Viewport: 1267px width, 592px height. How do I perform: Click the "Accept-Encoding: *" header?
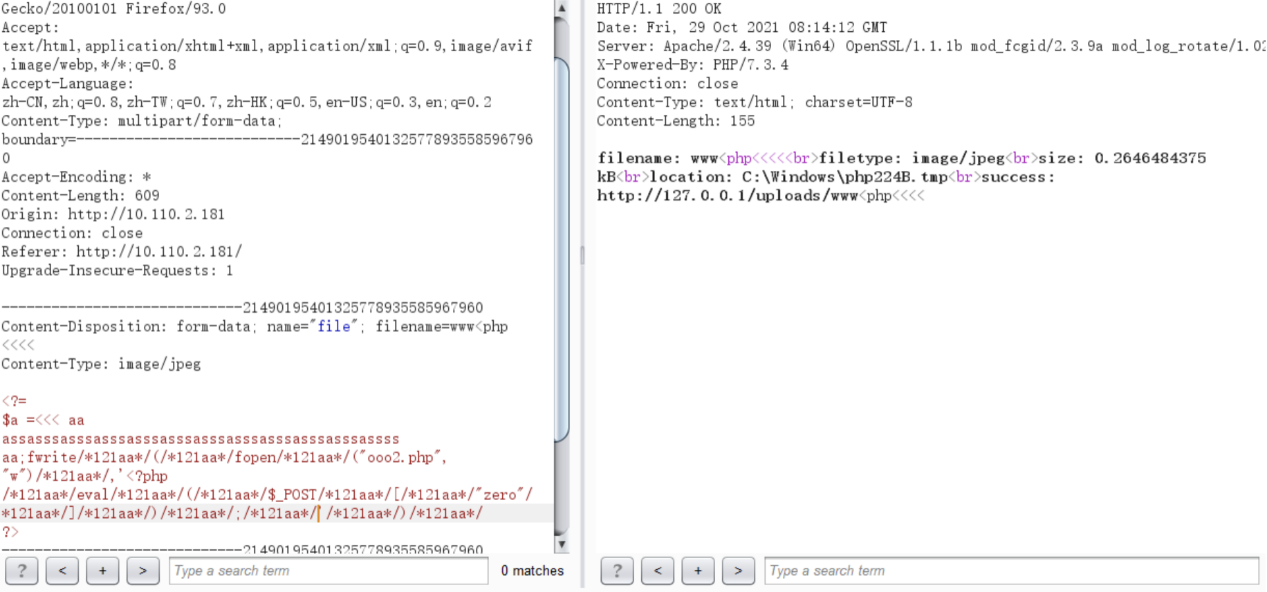[x=76, y=177]
